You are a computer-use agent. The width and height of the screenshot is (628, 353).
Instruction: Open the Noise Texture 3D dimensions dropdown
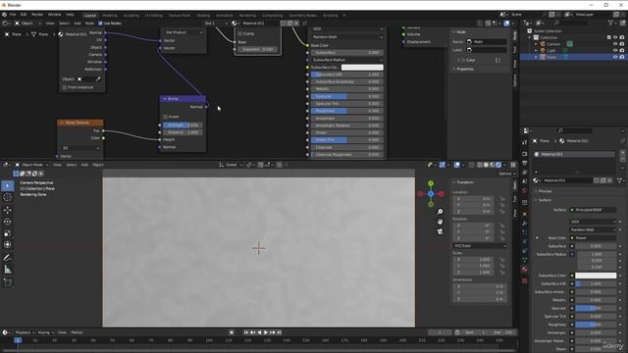coord(80,148)
